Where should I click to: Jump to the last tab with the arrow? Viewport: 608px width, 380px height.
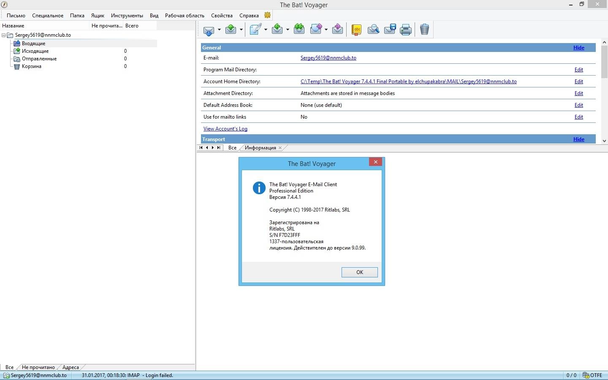click(x=219, y=148)
